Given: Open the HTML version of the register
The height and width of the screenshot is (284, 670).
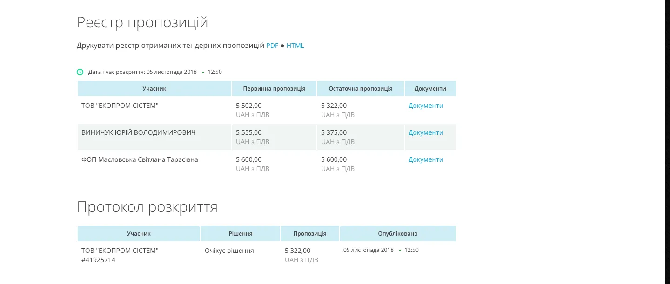Looking at the screenshot, I should point(295,46).
